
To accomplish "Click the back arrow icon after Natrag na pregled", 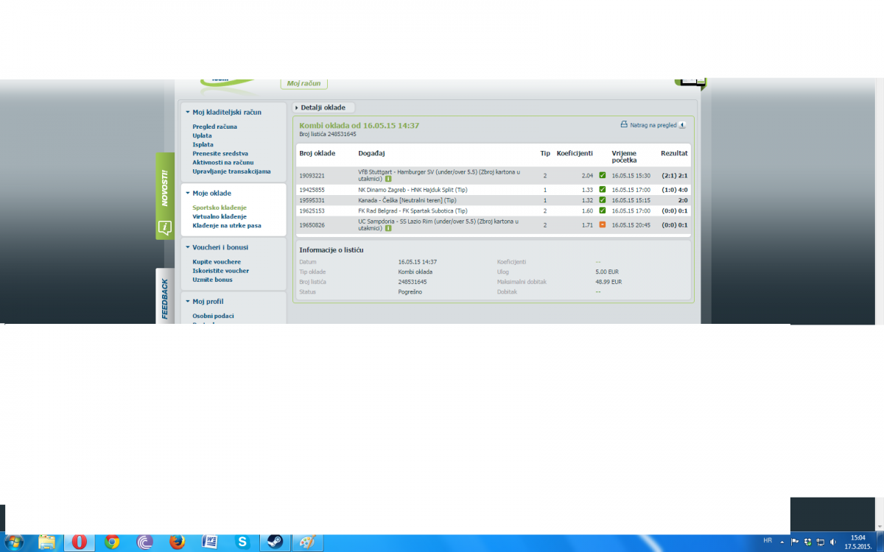I will (682, 125).
